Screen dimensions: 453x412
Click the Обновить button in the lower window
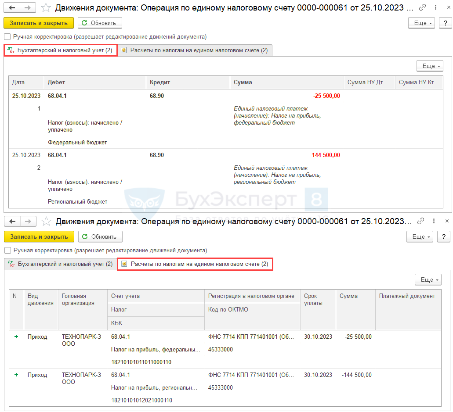100,236
